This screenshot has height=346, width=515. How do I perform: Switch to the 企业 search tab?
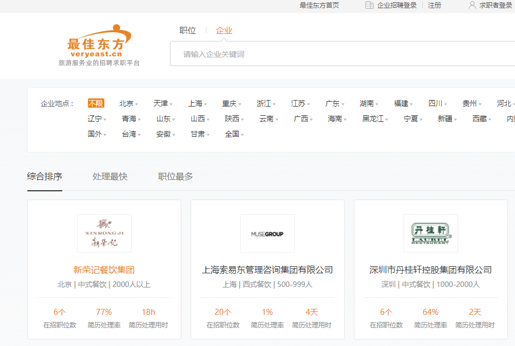(x=224, y=31)
